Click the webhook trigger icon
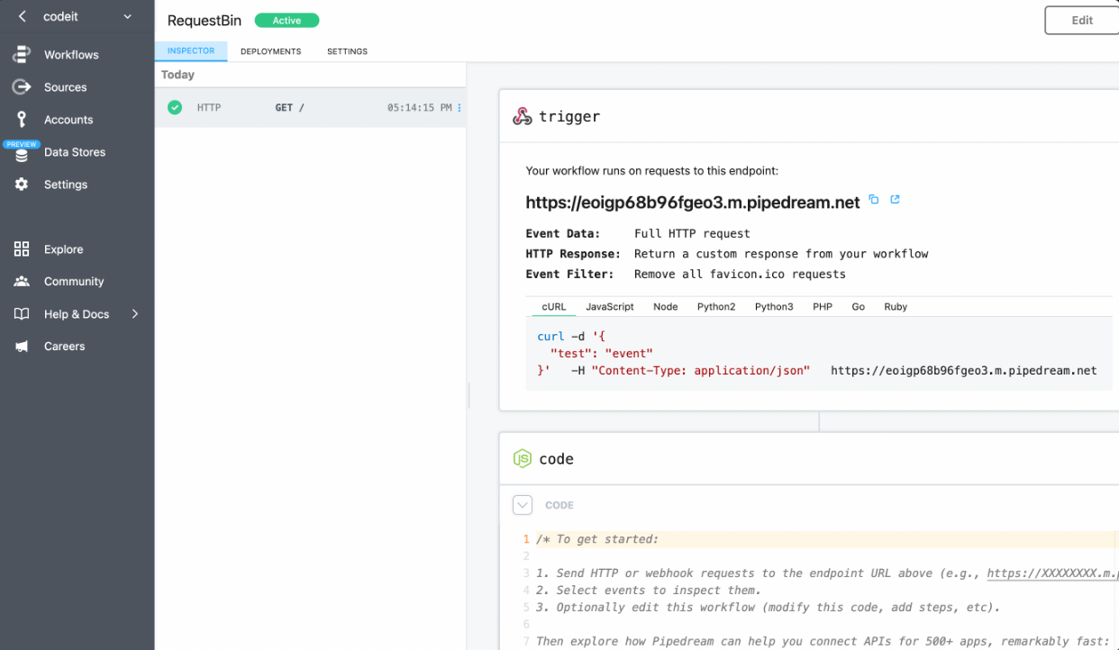 (x=522, y=116)
